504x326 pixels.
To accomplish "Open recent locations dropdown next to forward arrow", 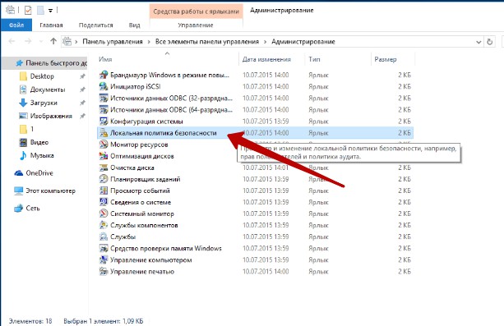I will [x=41, y=41].
